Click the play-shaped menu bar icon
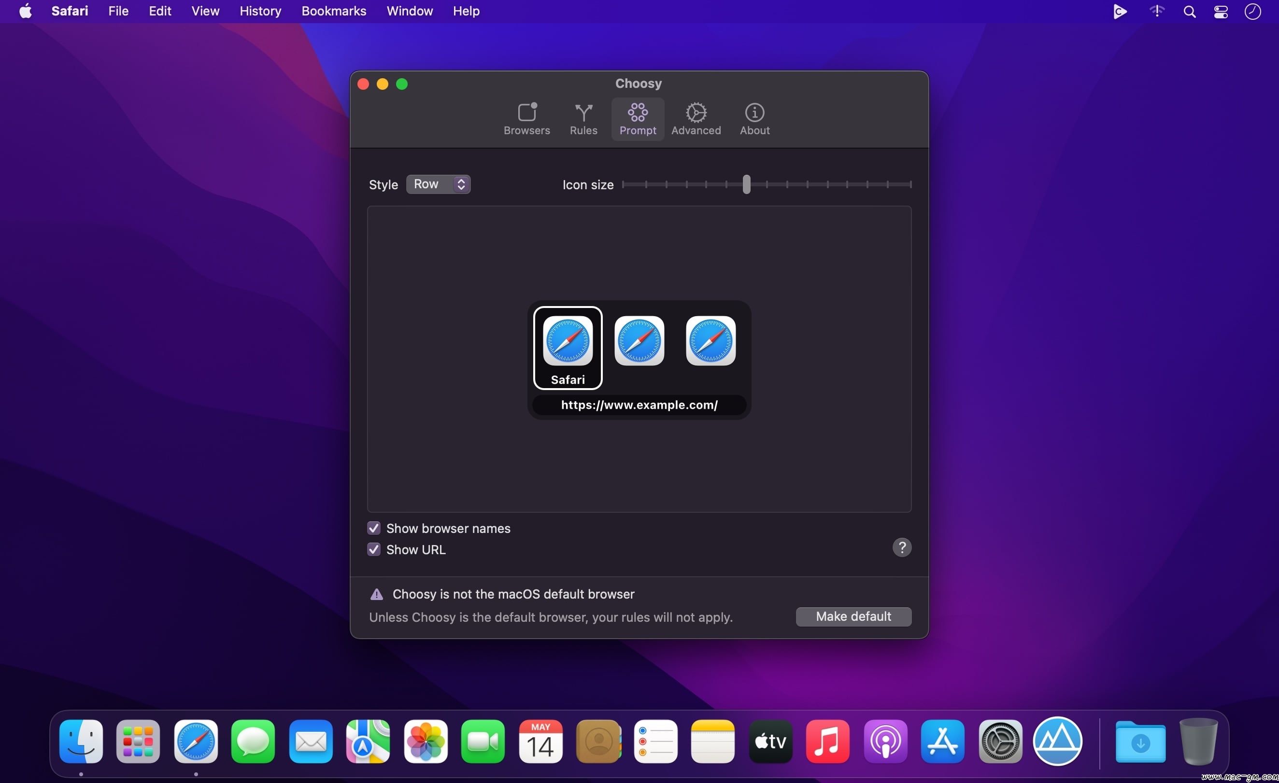This screenshot has height=783, width=1279. pyautogui.click(x=1120, y=12)
